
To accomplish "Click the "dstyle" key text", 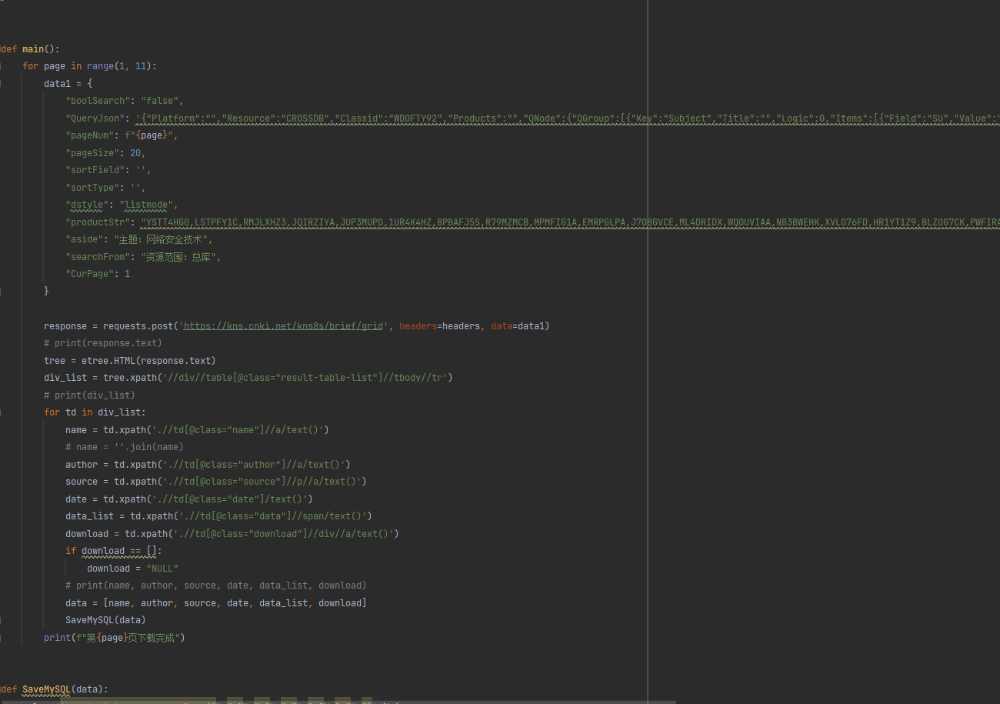I will (x=87, y=205).
